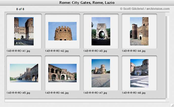Select filename 1A3-R-R-RC-A6.jpg

click(57, 93)
